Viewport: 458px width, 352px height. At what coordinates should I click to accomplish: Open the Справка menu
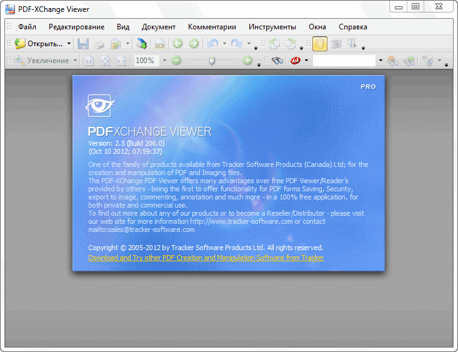[x=353, y=27]
